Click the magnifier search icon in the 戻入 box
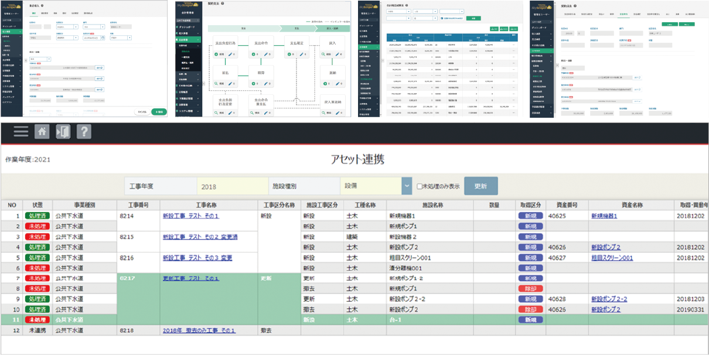 pos(324,54)
